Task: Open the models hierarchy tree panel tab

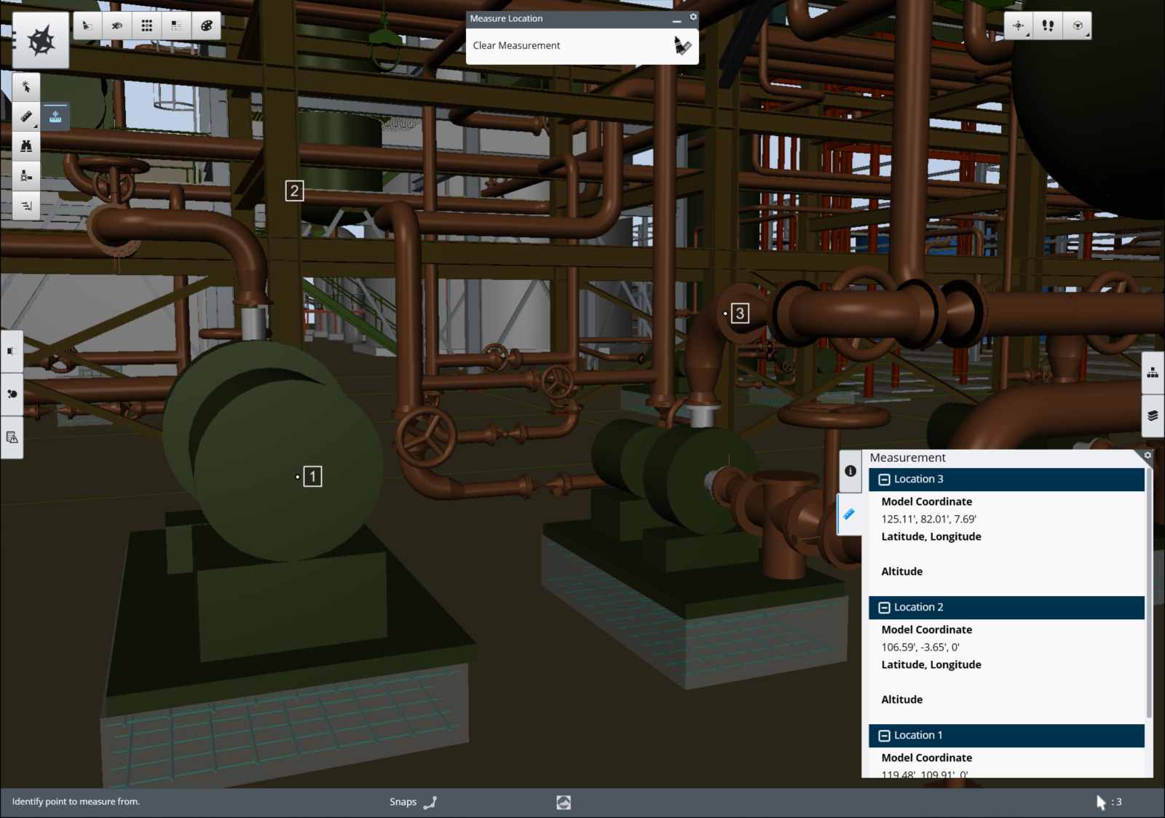Action: (x=1153, y=373)
